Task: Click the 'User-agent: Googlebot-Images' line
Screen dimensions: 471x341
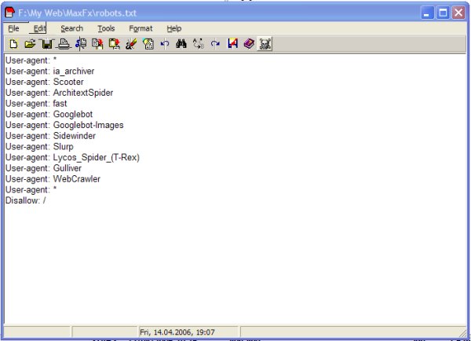Action: coord(64,125)
